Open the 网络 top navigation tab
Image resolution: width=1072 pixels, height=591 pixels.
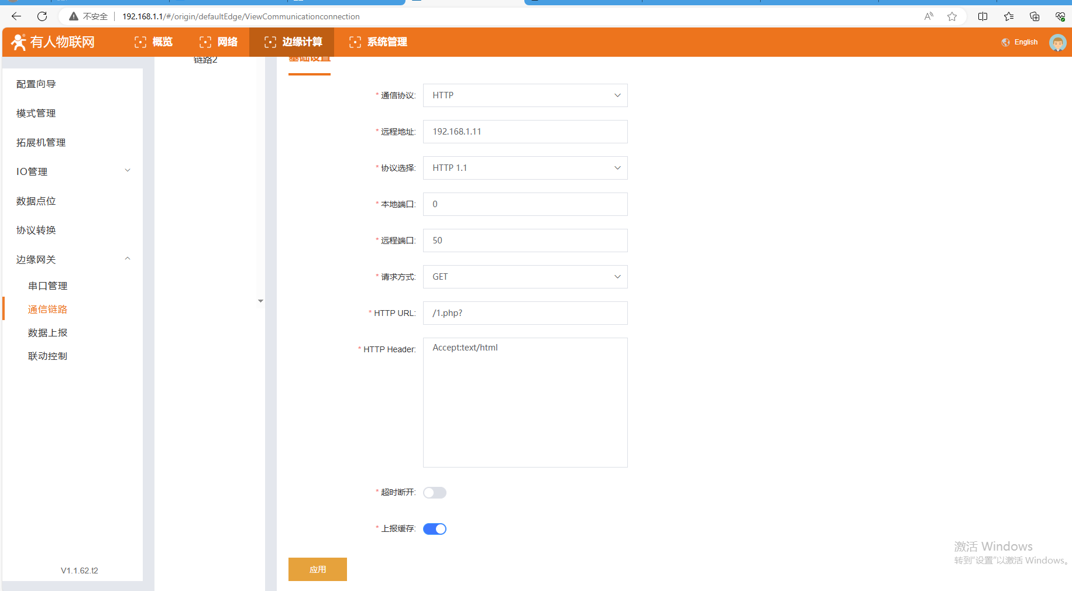(x=219, y=42)
